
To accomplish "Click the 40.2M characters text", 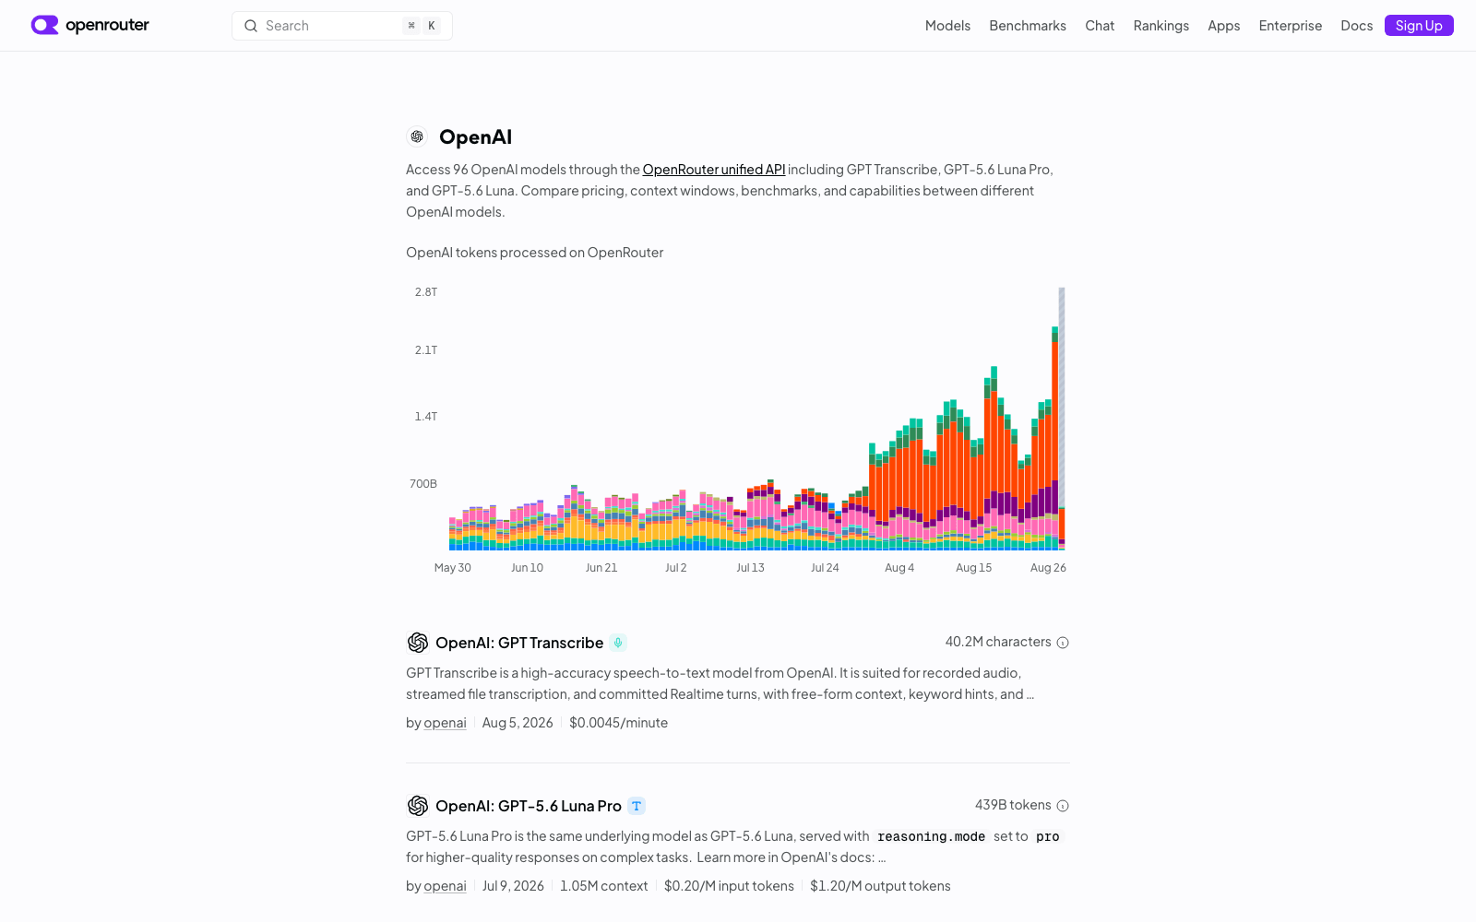I will (x=998, y=642).
